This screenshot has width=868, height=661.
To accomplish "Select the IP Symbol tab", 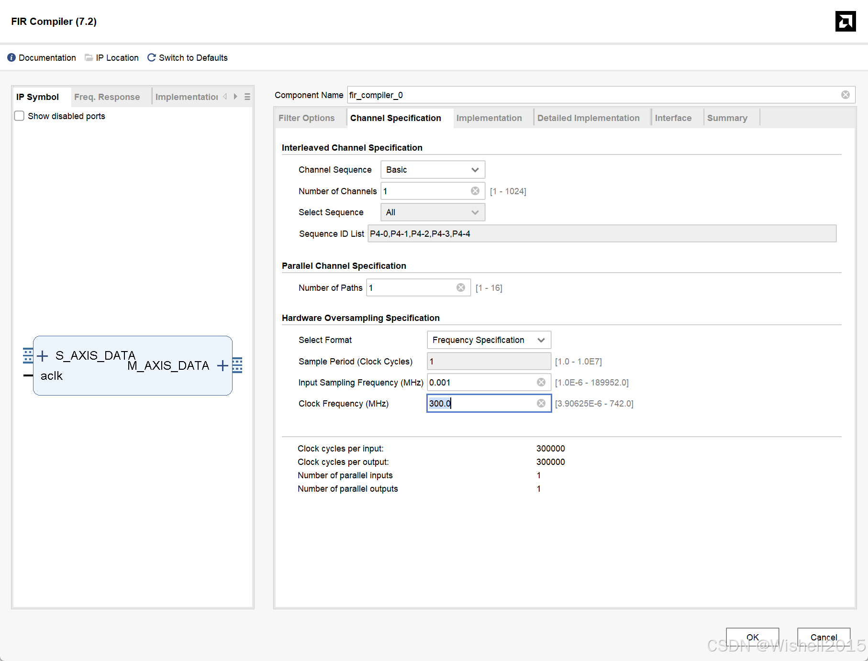I will [x=37, y=97].
